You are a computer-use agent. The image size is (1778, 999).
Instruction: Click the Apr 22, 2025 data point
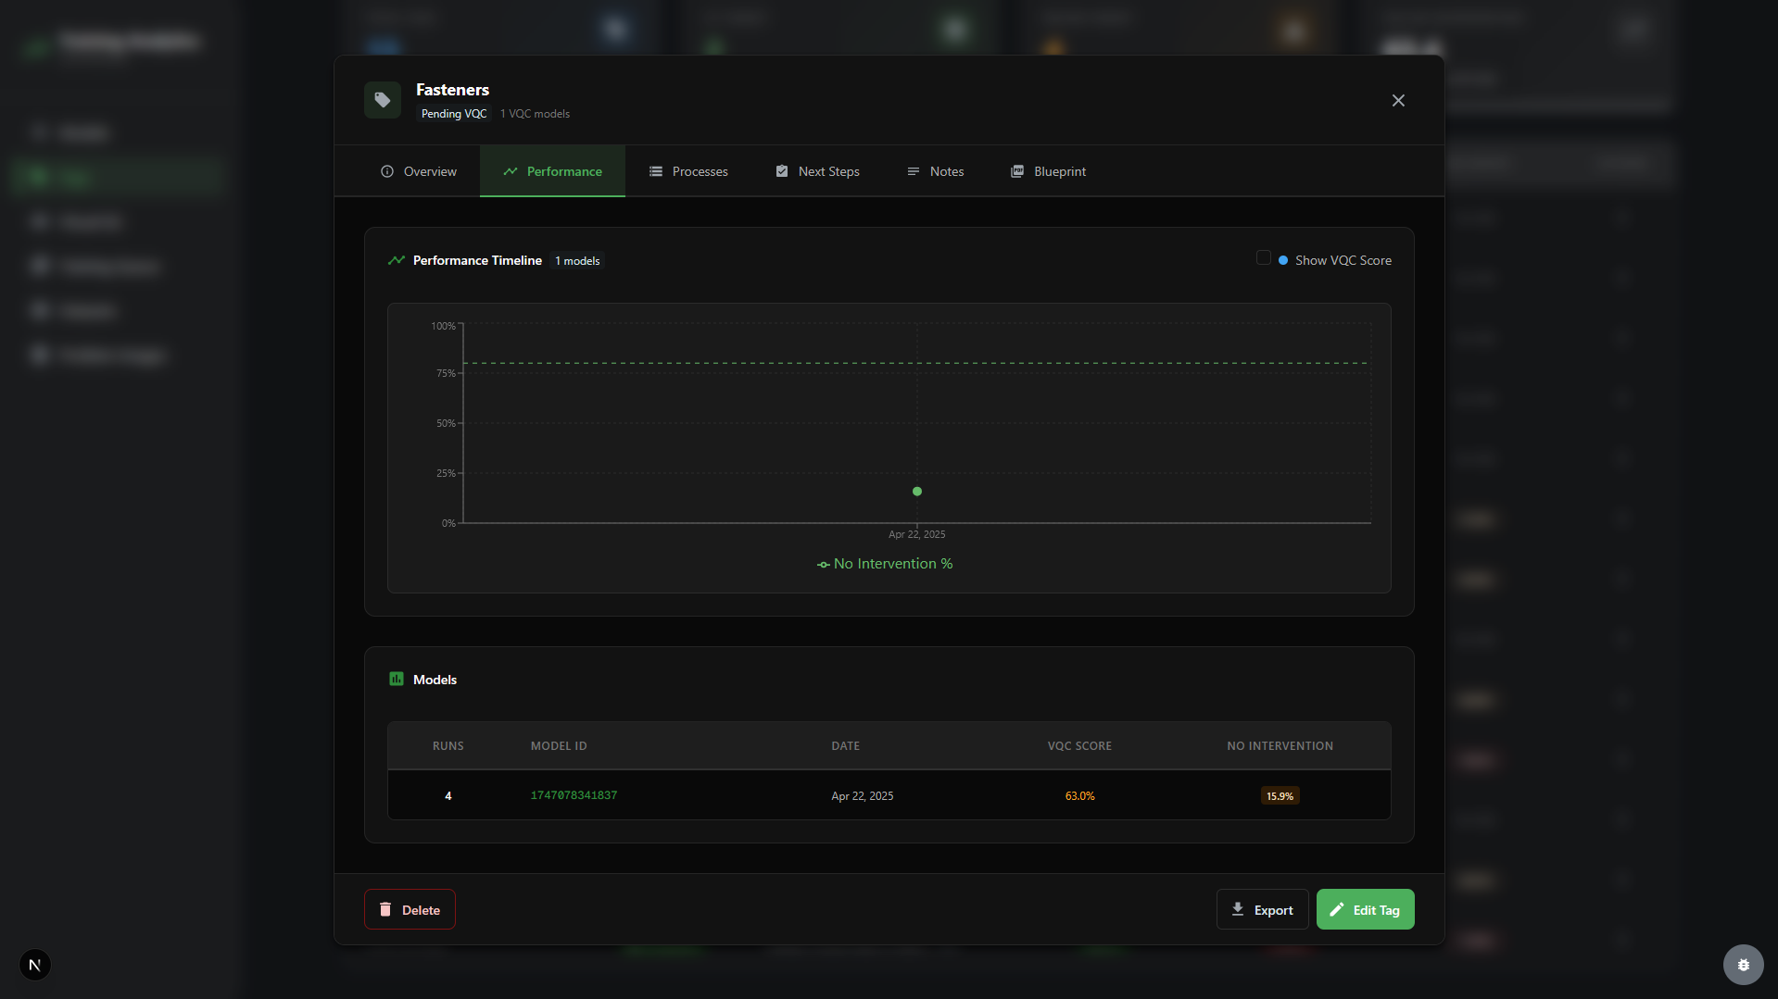pos(917,492)
